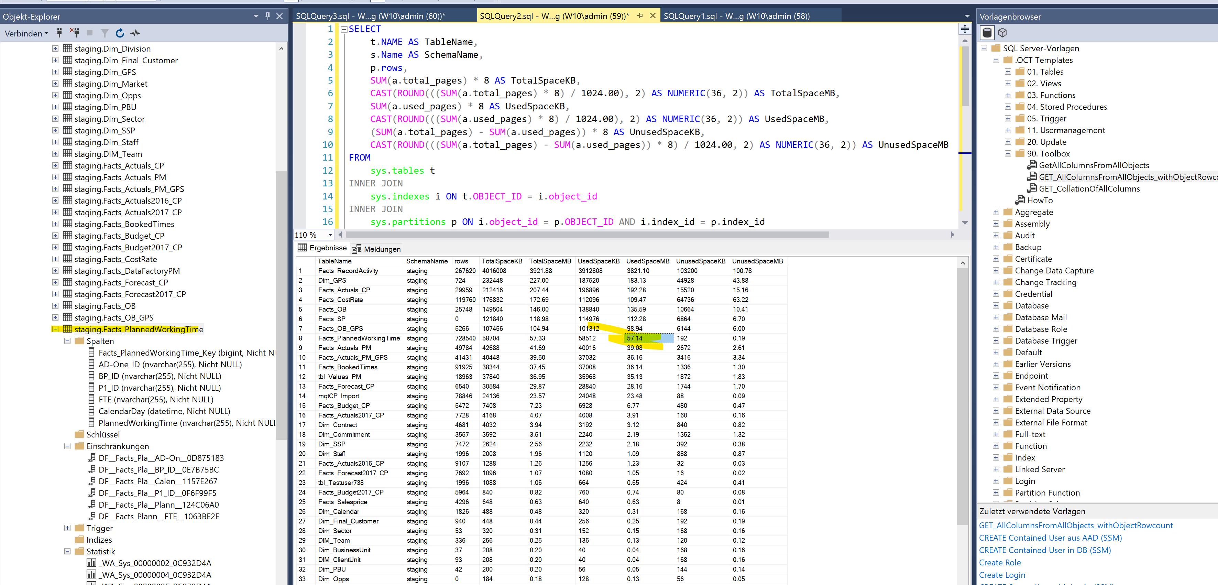This screenshot has height=585, width=1218.
Task: Toggle the pin on SQLQuery2.sql tab
Action: tap(640, 15)
